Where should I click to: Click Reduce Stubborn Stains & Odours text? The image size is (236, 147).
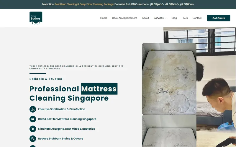pyautogui.click(x=60, y=138)
